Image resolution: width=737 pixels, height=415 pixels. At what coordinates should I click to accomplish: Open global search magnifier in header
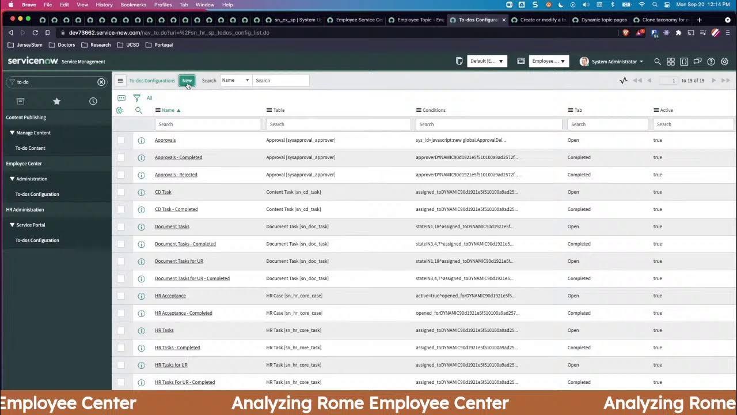pos(658,61)
